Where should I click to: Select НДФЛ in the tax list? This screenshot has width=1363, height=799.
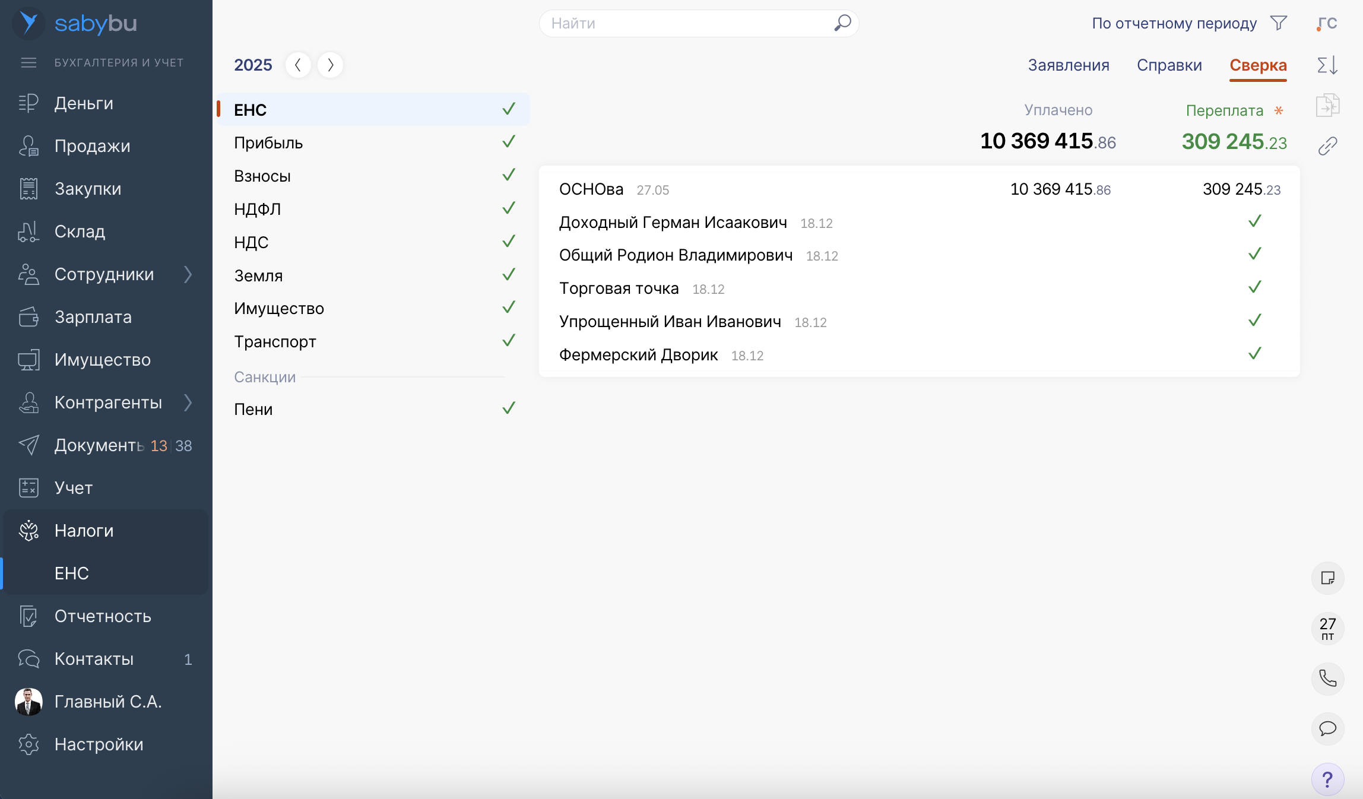pos(257,209)
